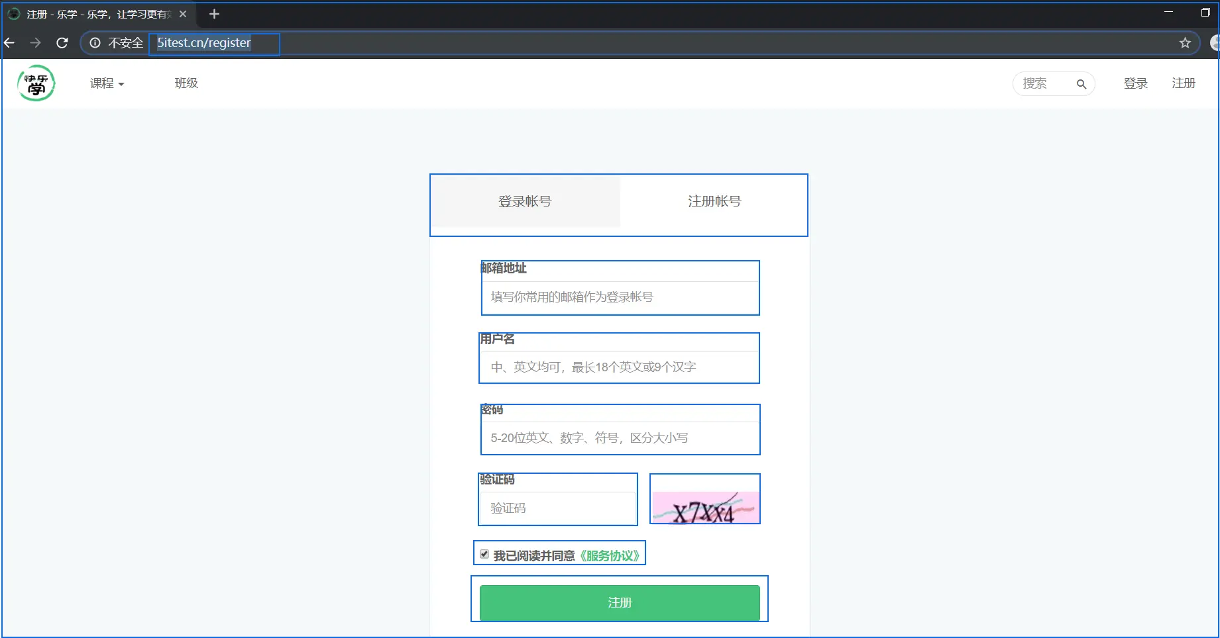Click the search magnifier icon
This screenshot has width=1220, height=638.
click(1081, 84)
